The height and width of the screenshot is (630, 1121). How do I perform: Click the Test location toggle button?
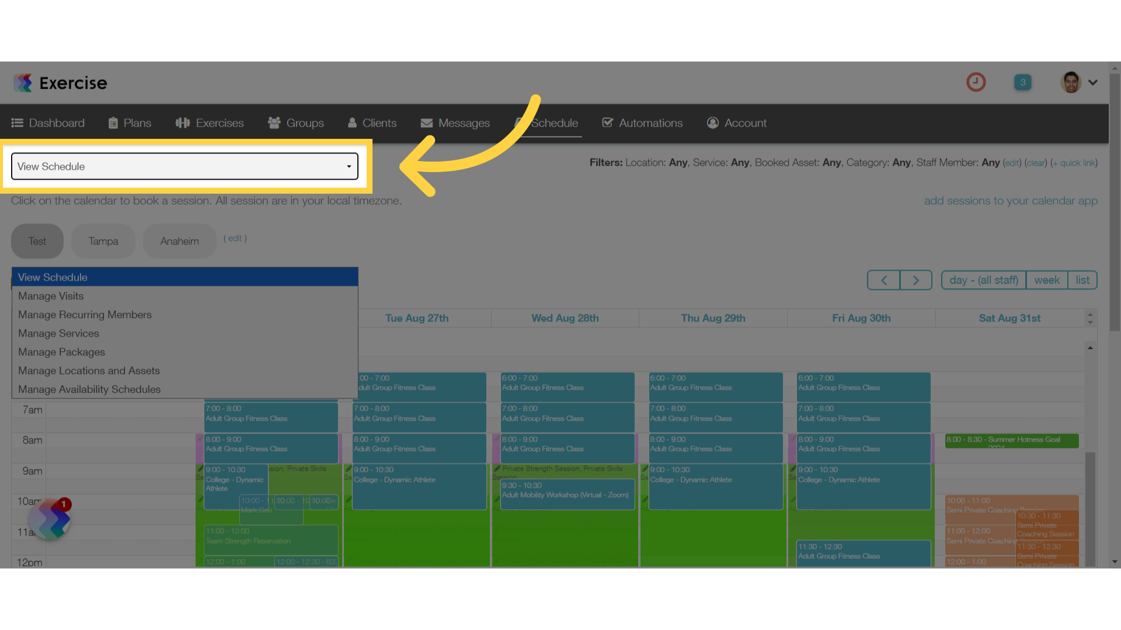click(38, 240)
